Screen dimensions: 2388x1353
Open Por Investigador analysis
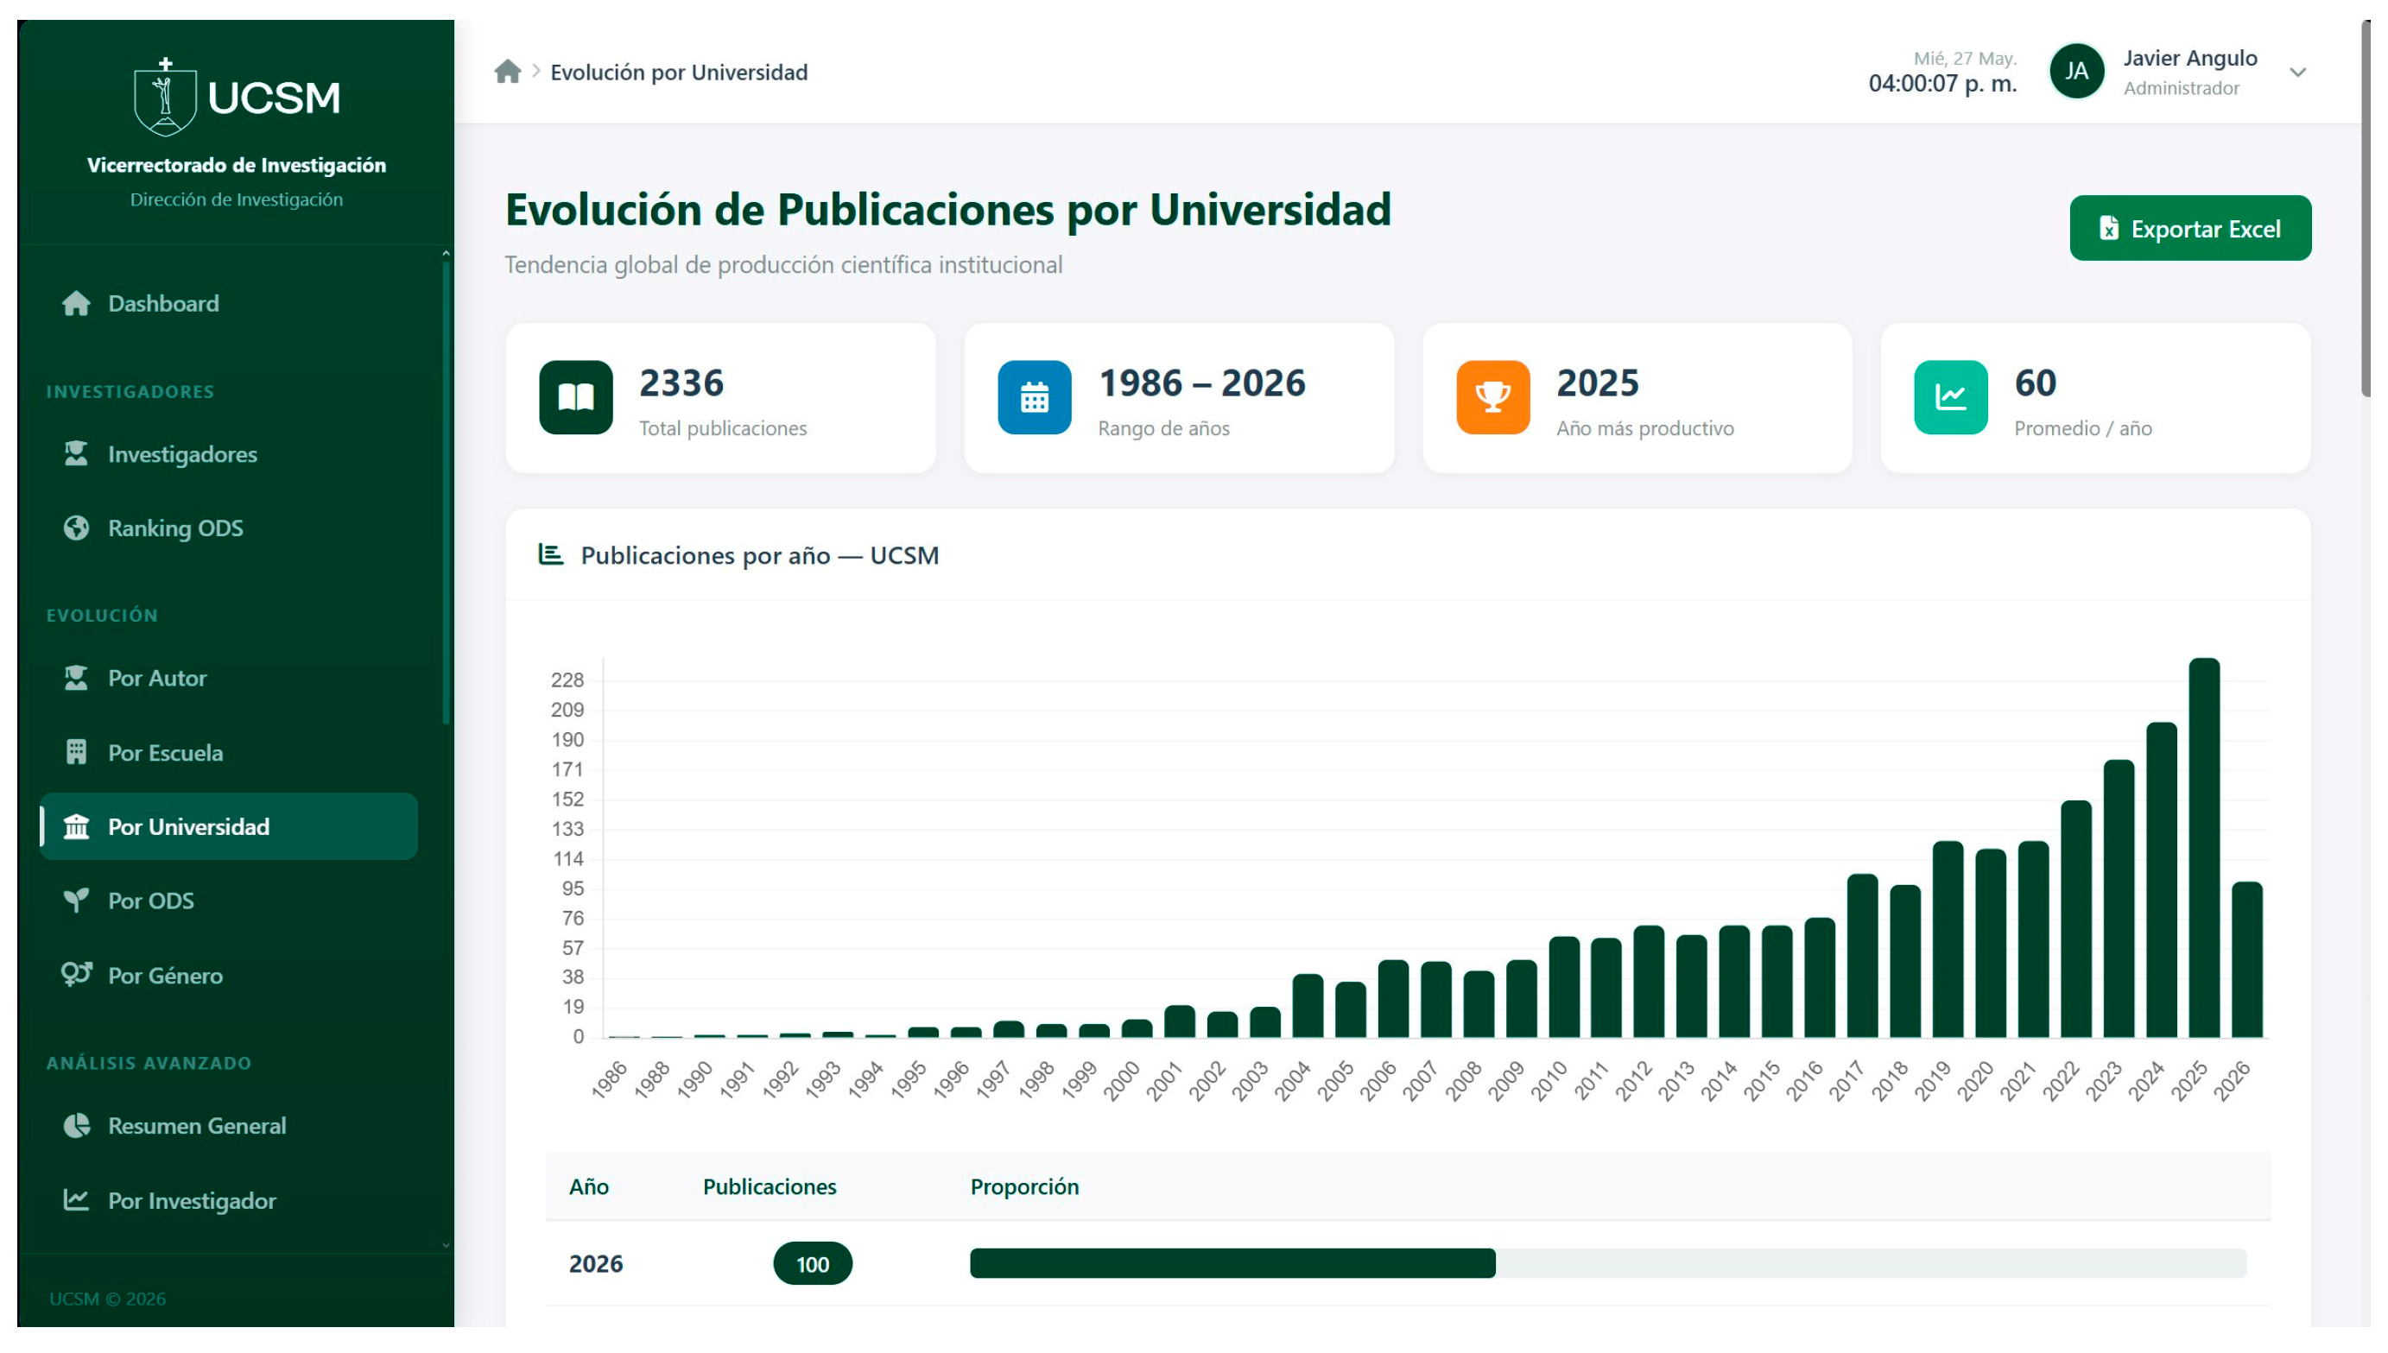pyautogui.click(x=229, y=1200)
